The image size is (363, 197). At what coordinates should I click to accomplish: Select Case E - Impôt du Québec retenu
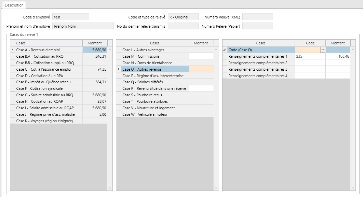click(59, 82)
